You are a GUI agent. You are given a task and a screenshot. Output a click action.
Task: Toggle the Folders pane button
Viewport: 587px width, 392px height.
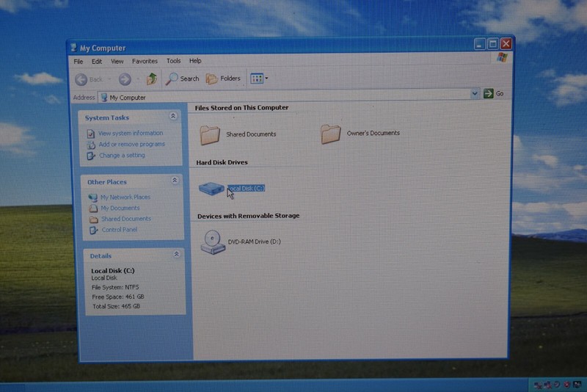coord(223,79)
